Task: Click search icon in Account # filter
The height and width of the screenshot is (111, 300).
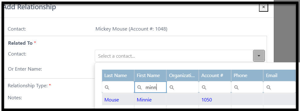Action: (204, 87)
